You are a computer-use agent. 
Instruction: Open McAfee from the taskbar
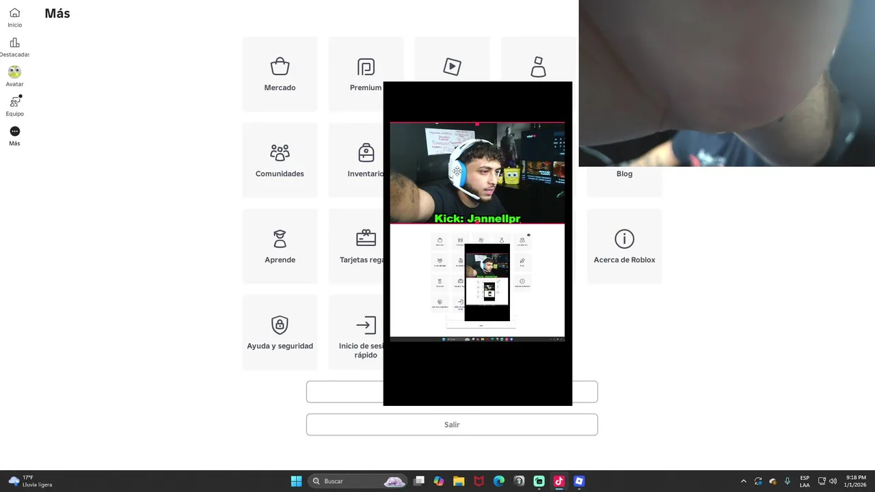tap(479, 481)
